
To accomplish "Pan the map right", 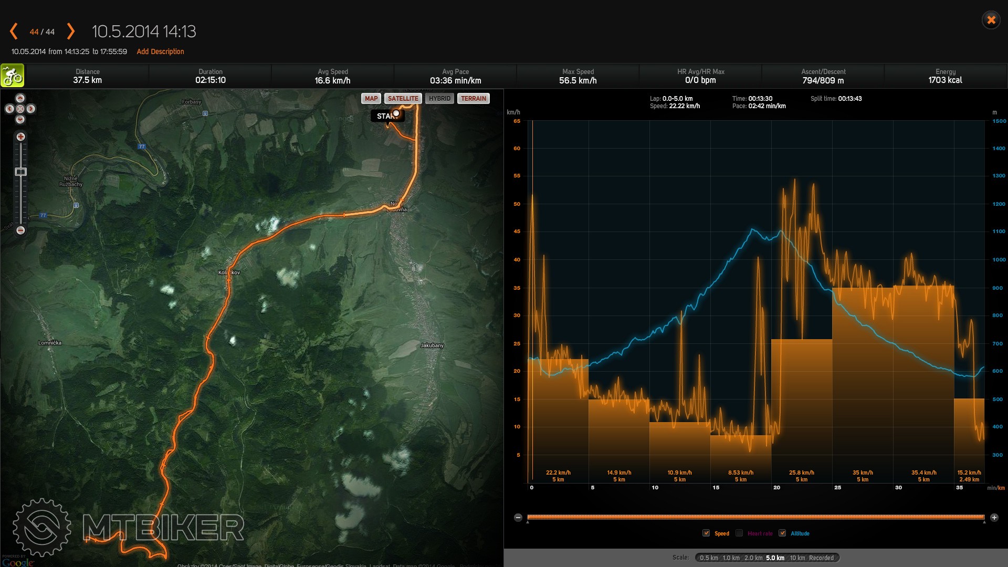I will point(31,109).
